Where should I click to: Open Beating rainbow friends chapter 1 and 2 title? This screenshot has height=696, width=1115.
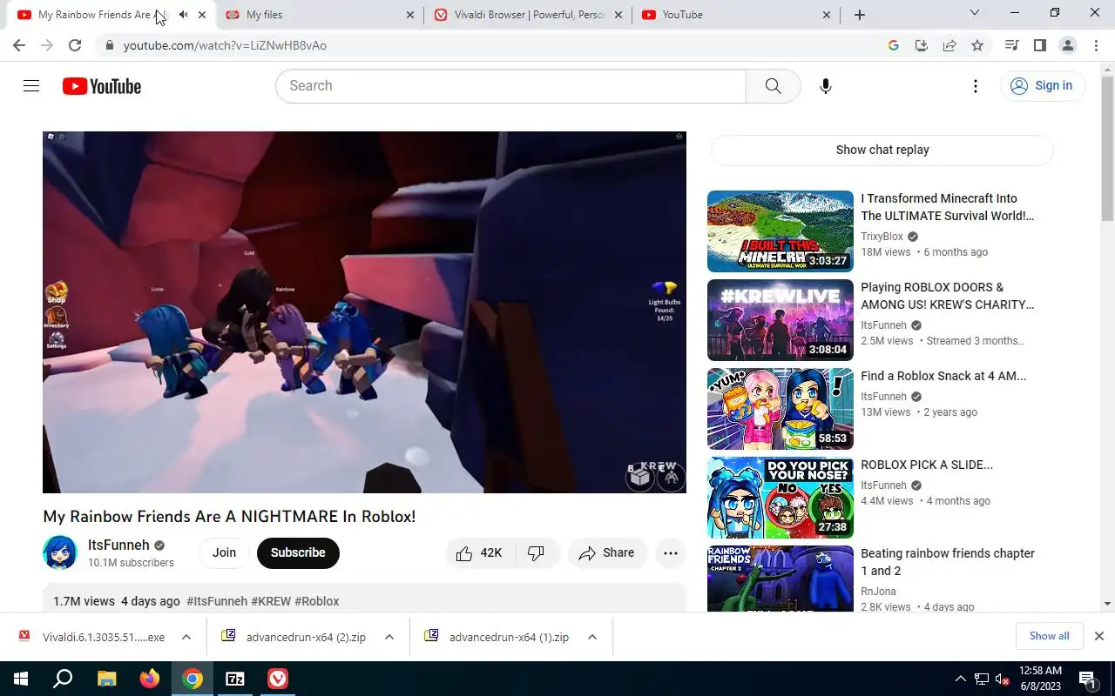[x=948, y=562]
